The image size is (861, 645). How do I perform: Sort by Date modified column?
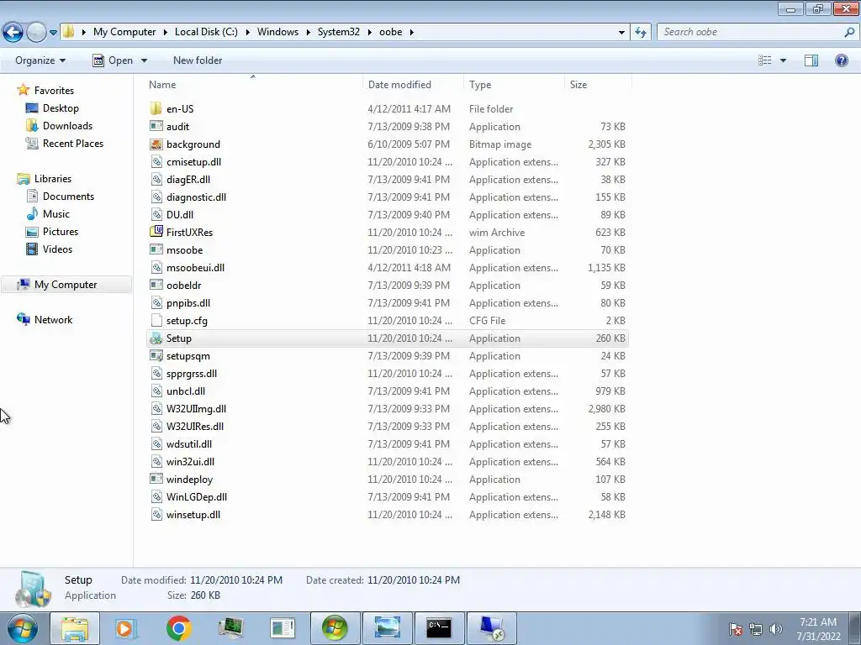coord(413,85)
